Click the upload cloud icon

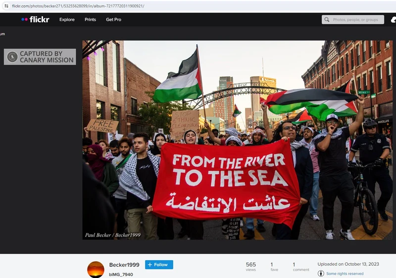393,20
